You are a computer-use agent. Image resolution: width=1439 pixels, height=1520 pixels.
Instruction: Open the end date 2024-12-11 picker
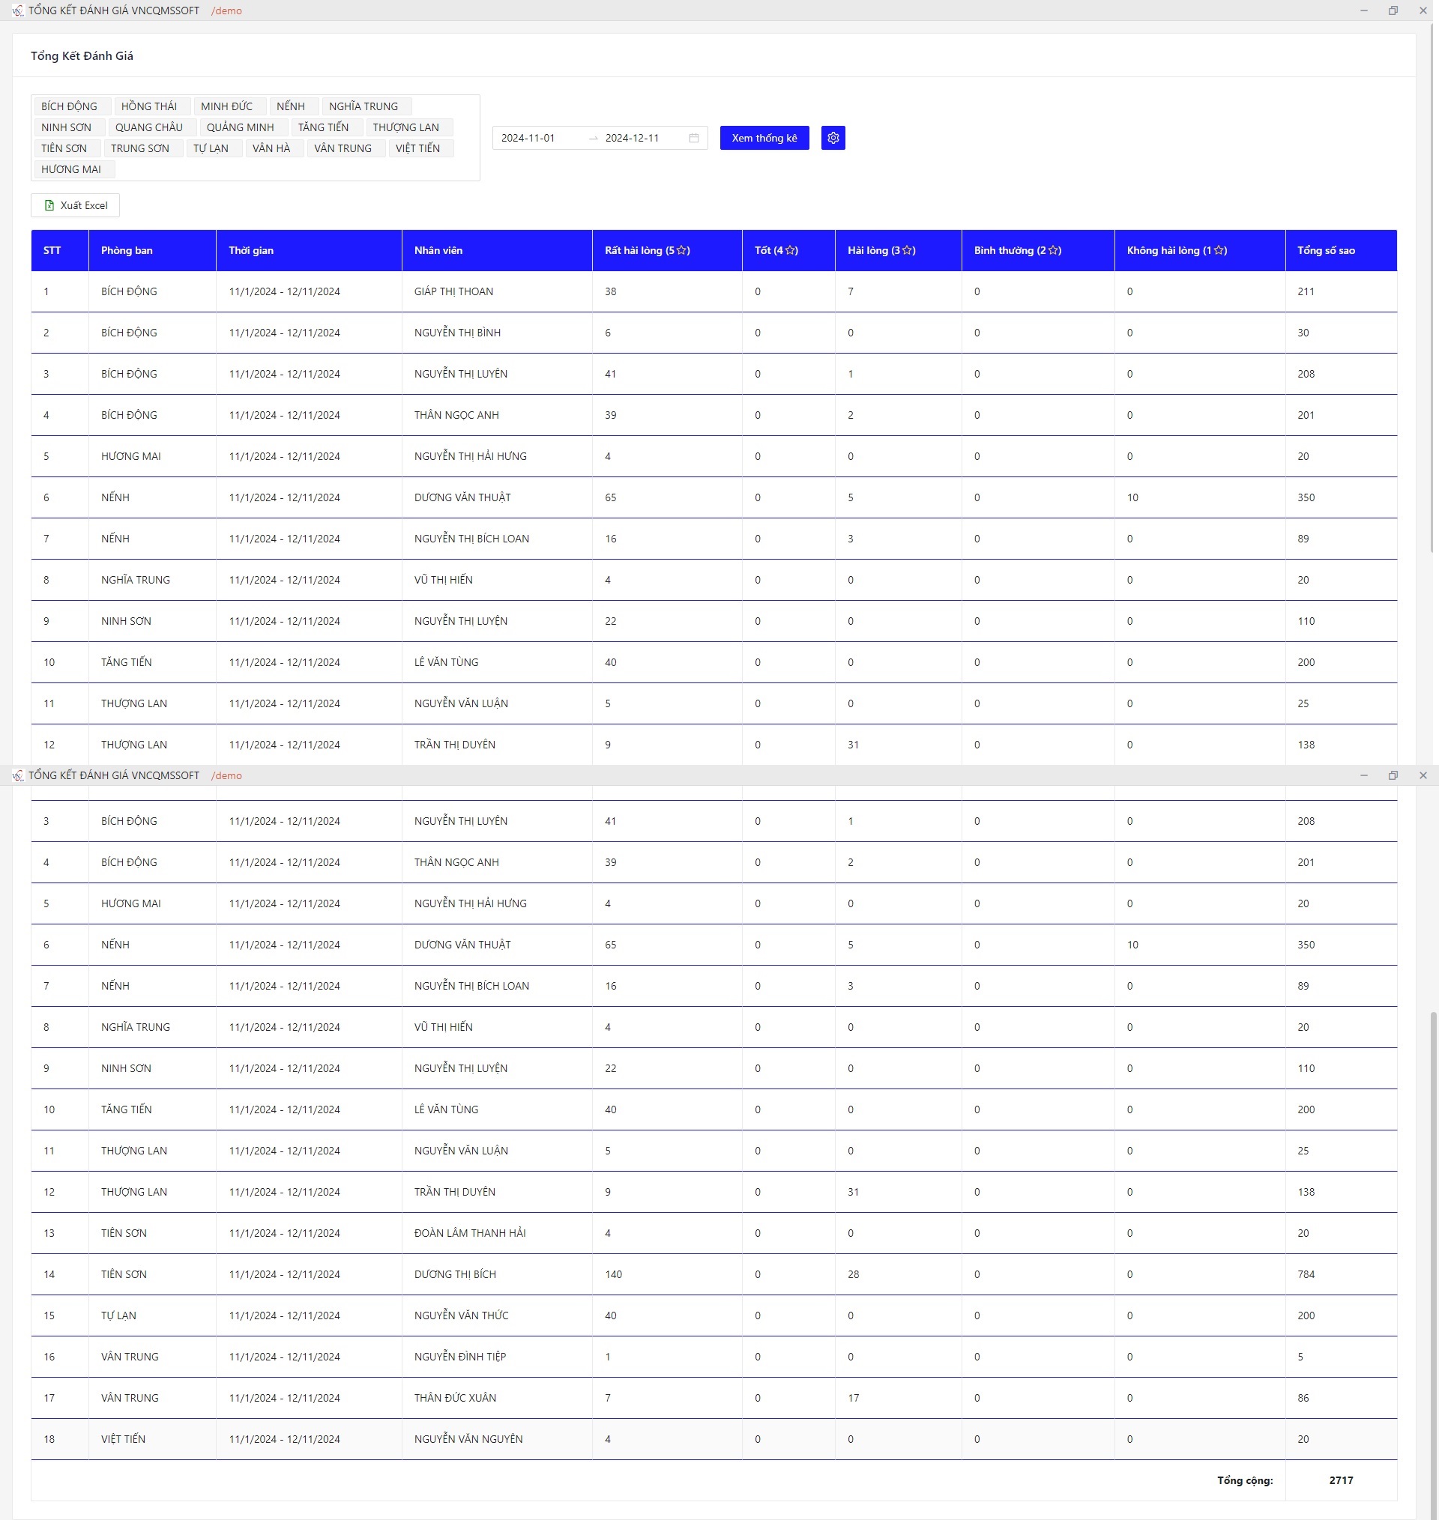click(632, 138)
